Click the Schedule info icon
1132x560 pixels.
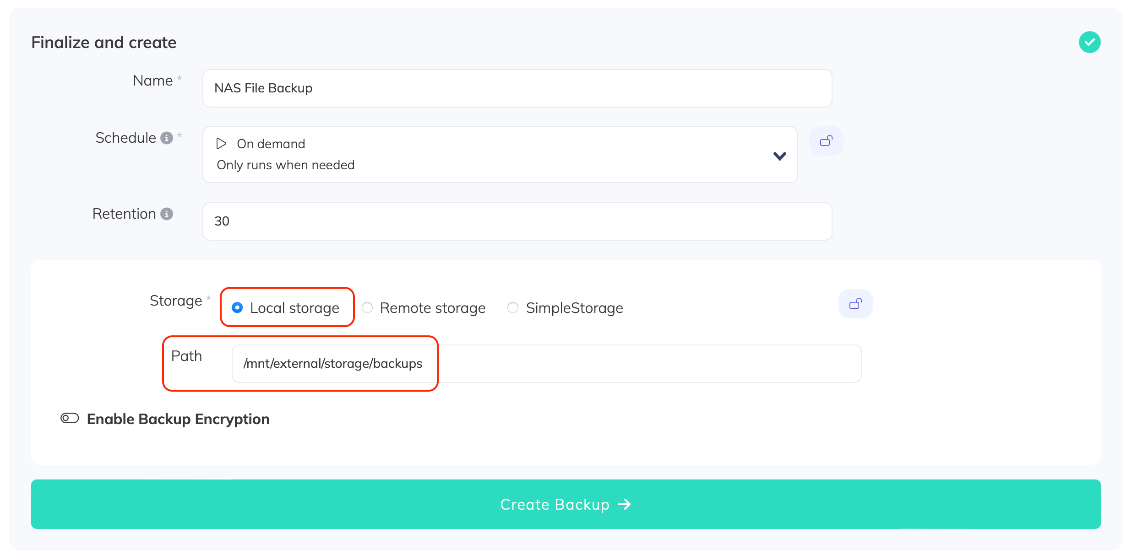coord(167,138)
